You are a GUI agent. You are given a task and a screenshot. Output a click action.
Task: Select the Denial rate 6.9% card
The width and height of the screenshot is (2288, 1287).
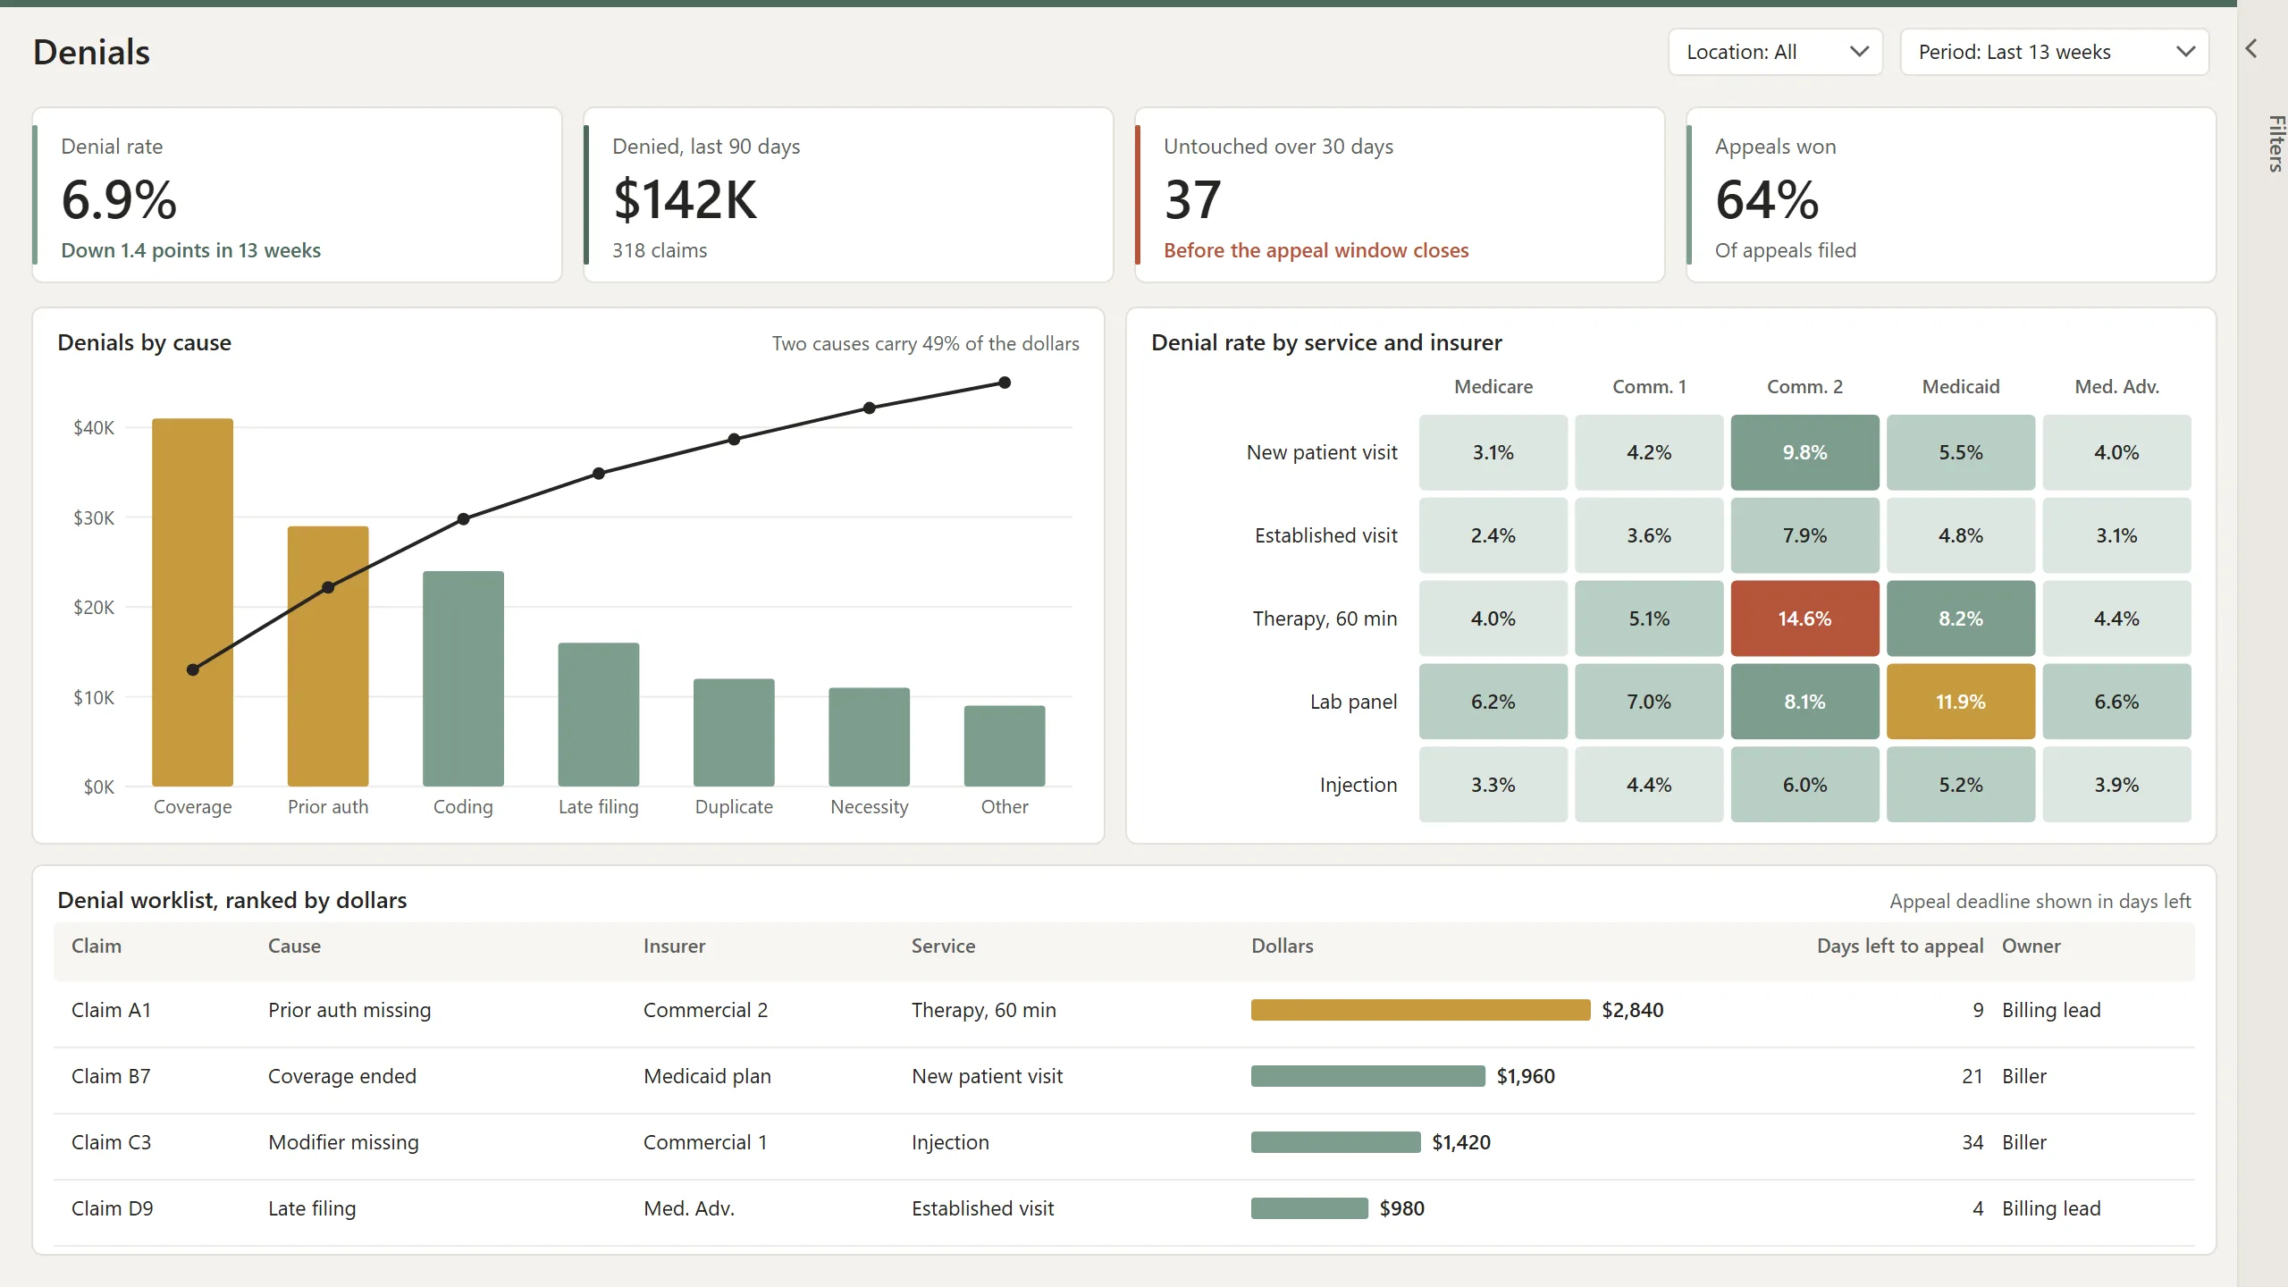click(297, 195)
